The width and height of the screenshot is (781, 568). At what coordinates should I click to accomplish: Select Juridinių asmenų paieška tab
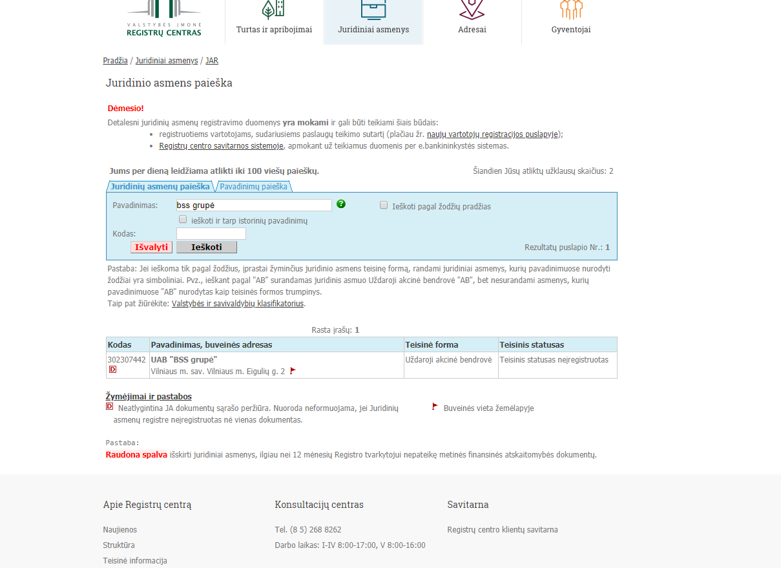pyautogui.click(x=160, y=186)
